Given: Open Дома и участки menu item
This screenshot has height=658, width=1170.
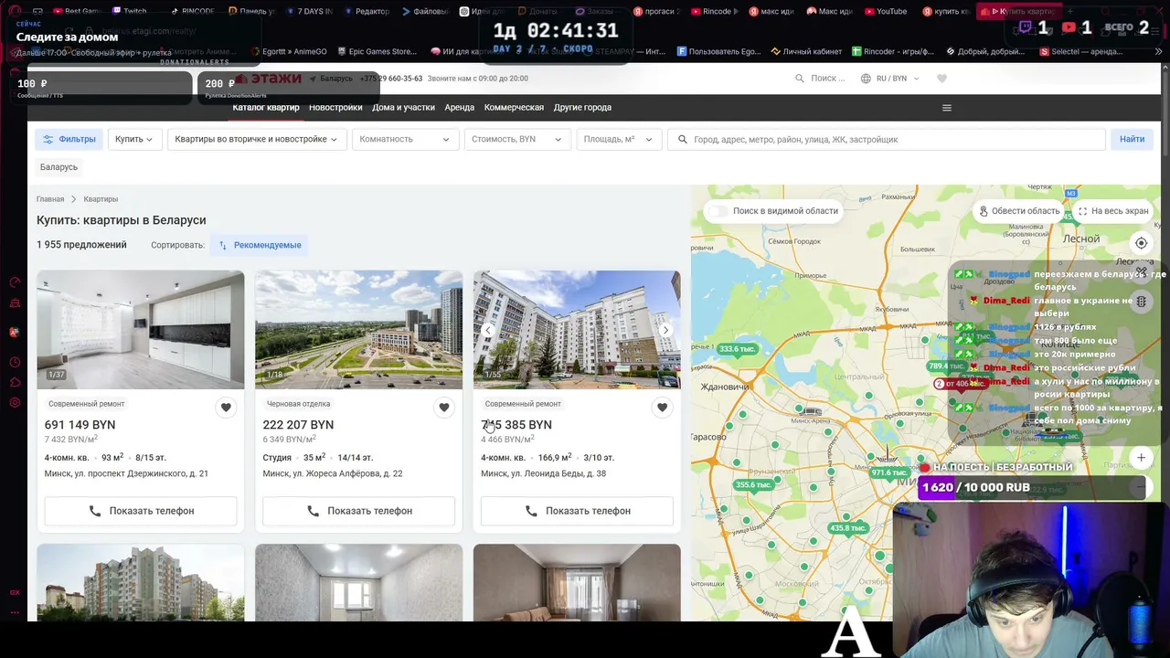Looking at the screenshot, I should [403, 108].
